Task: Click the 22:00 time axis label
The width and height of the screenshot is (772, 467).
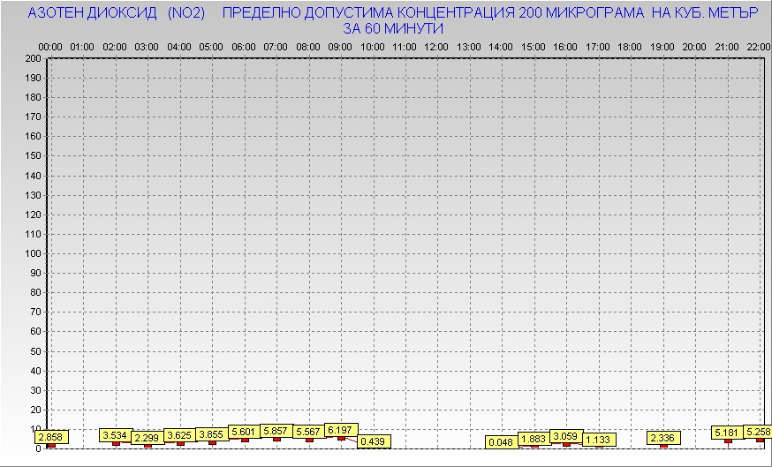Action: 757,46
